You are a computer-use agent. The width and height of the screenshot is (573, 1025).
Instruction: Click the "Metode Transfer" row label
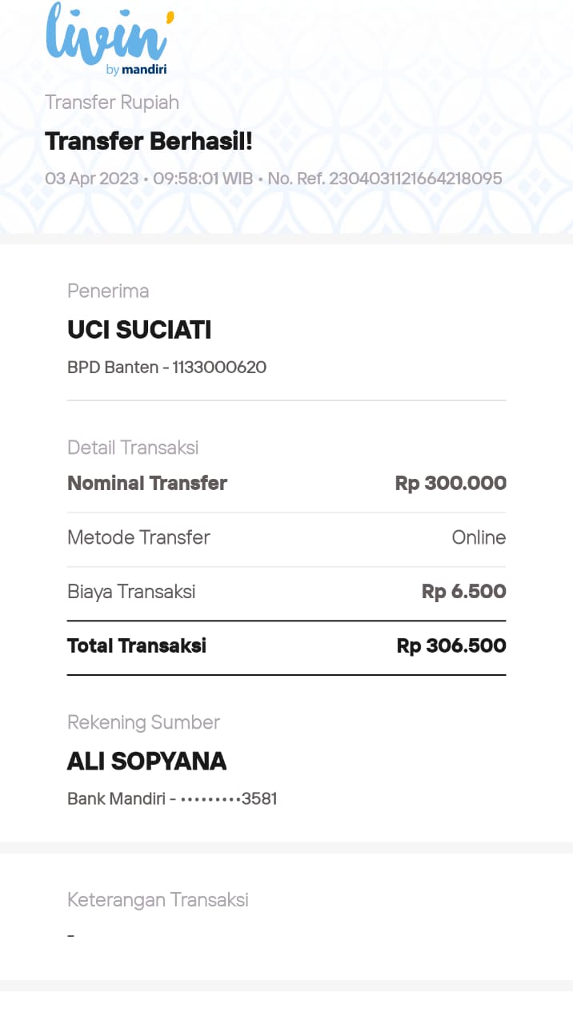[138, 537]
